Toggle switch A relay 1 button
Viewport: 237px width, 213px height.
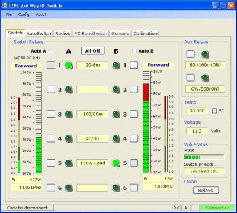tap(51, 65)
